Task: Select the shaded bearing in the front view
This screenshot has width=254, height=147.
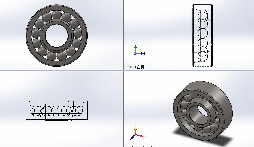Action: pos(57,35)
